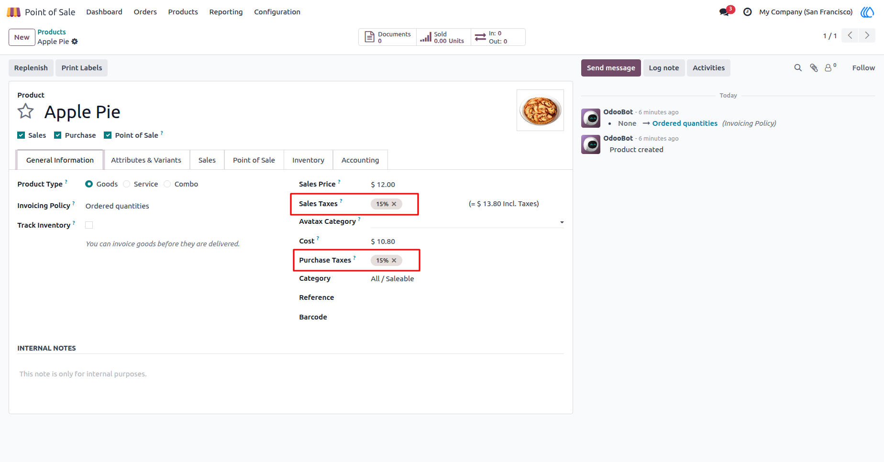Open the gear actions menu beside Apple Pie
Screen dimensions: 884x462
coord(75,42)
